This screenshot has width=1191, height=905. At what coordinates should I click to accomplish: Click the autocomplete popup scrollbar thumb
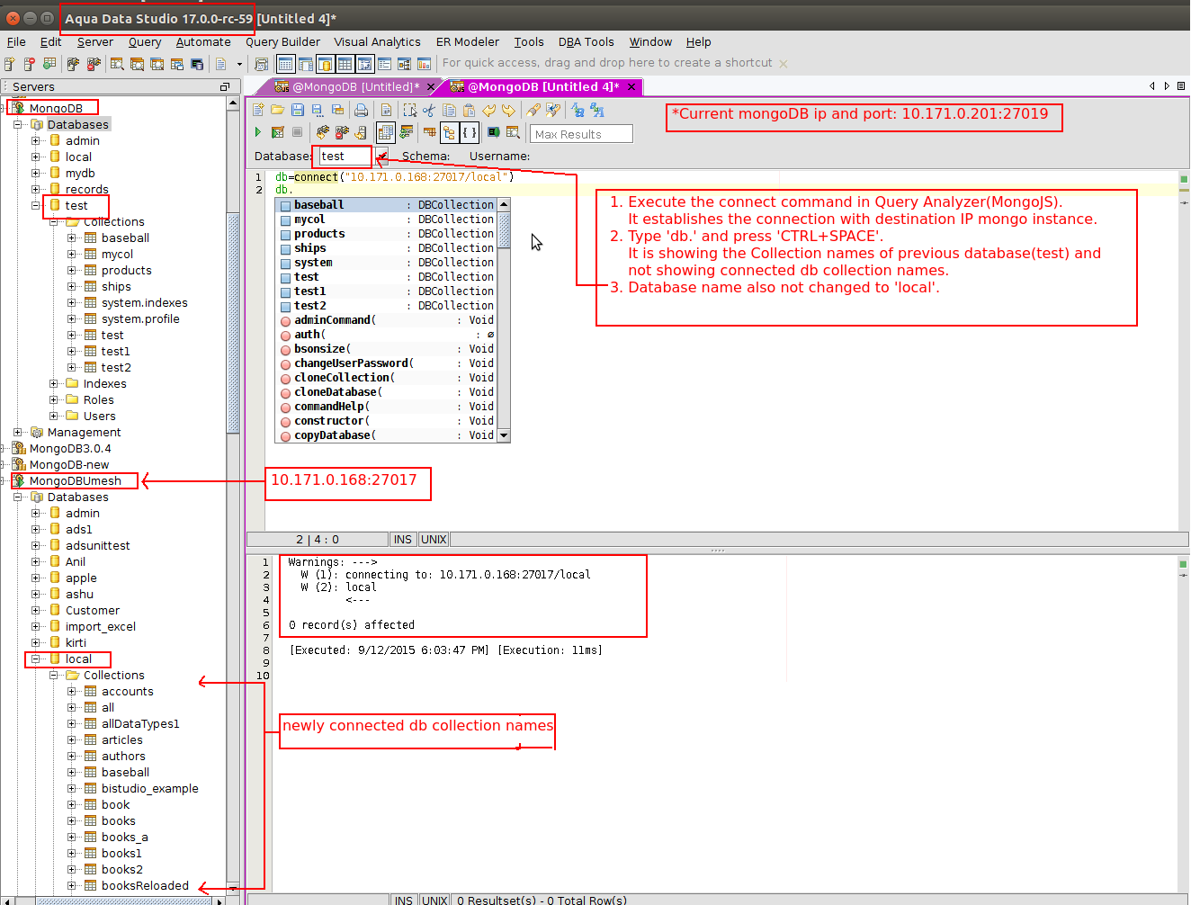[504, 230]
